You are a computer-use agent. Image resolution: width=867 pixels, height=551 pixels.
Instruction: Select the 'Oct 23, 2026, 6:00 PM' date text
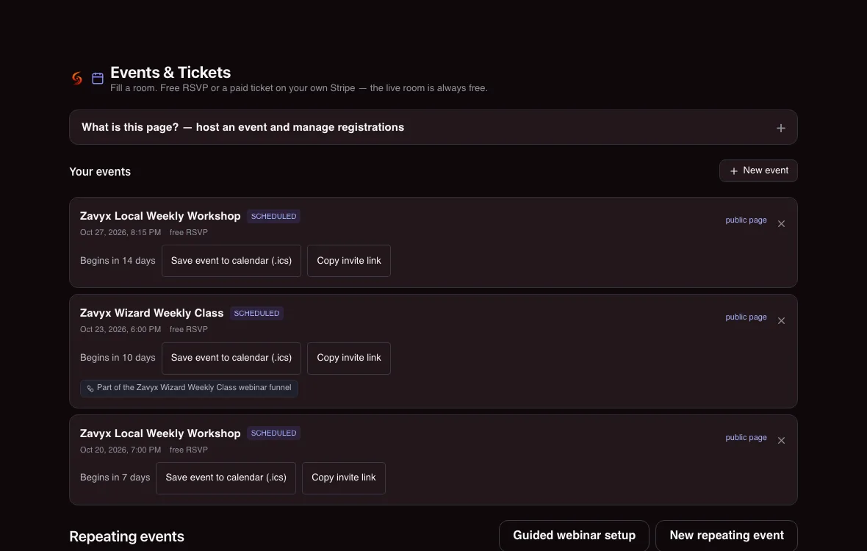pyautogui.click(x=120, y=329)
